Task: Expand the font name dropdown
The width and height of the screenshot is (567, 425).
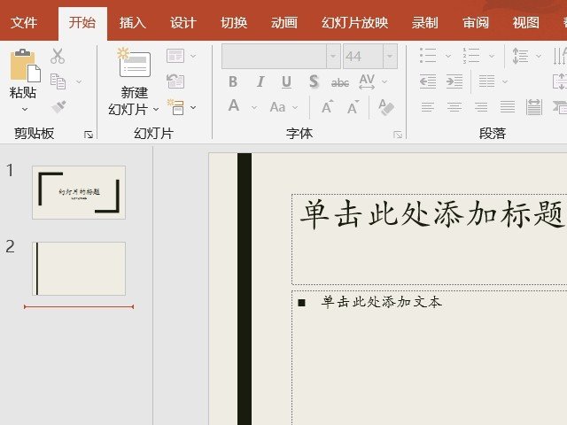Action: click(333, 56)
